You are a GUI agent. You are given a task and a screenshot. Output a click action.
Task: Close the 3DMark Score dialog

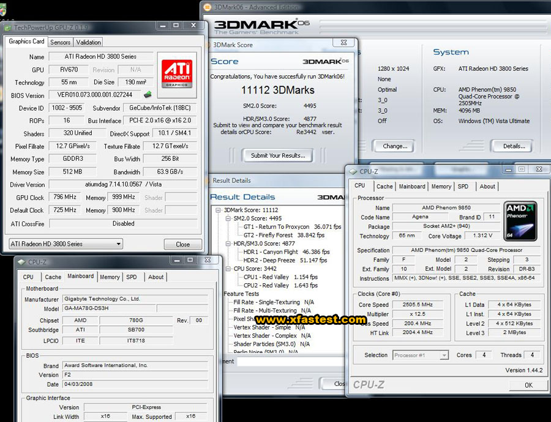(x=344, y=42)
